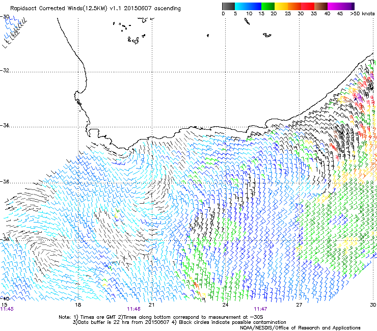This screenshot has width=377, height=331.
Task: Click the magenta-purple 40-50 knots legend segment
Action: (341, 6)
